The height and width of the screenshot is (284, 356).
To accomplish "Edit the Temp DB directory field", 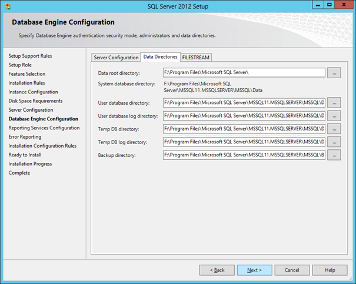I will [x=244, y=129].
